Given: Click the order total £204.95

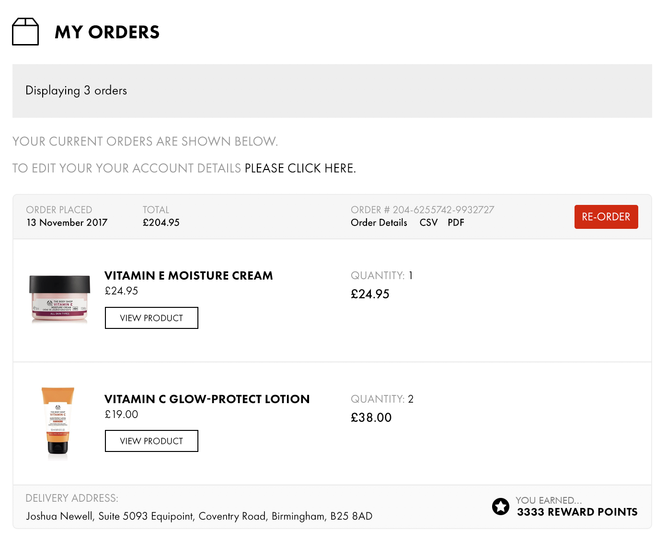Looking at the screenshot, I should point(161,223).
